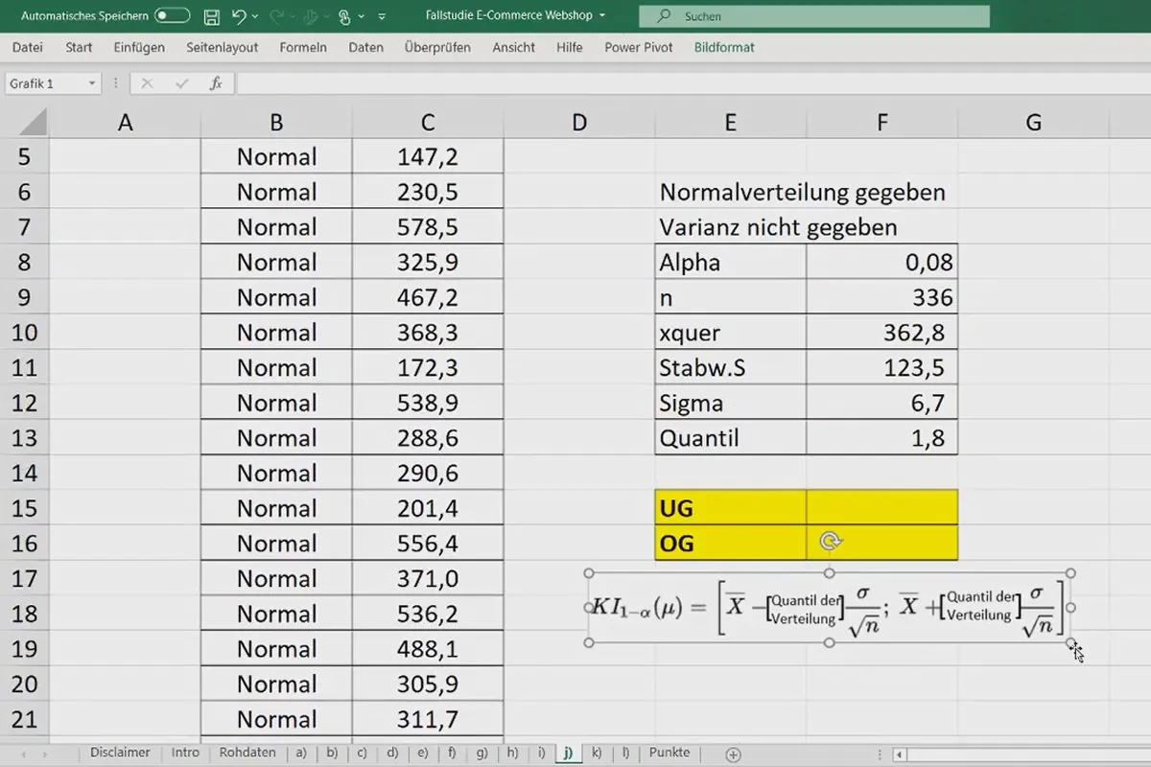This screenshot has height=767, width=1151.
Task: Click the yellow OG label cell
Action: (x=731, y=544)
